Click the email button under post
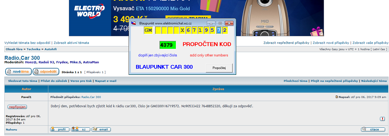Image resolution: width=389 pixels, height=136 pixels. tap(101, 129)
